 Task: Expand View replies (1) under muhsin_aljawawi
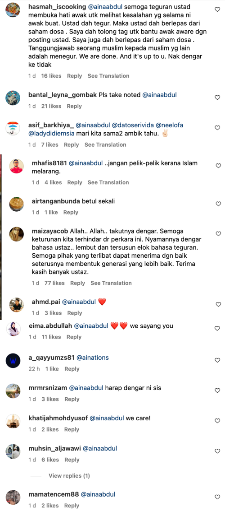pyautogui.click(x=69, y=475)
